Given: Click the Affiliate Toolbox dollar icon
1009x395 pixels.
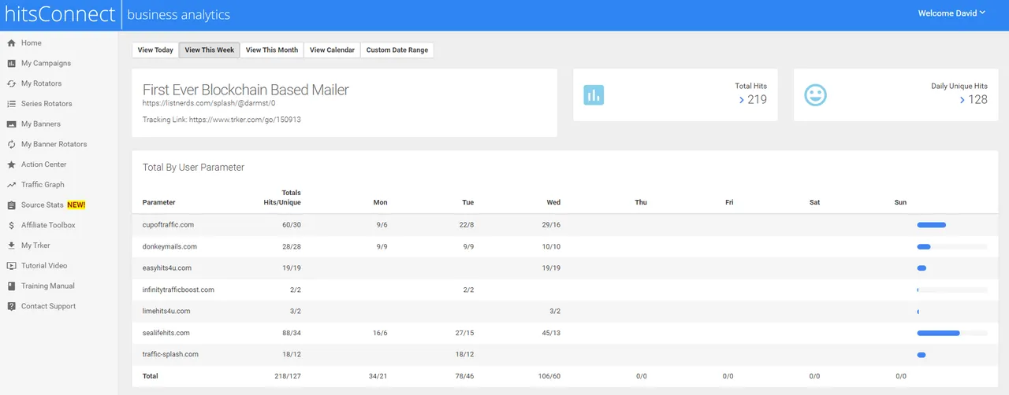Looking at the screenshot, I should click(x=11, y=225).
